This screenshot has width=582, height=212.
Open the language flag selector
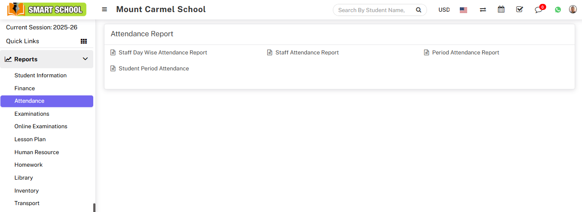click(x=463, y=10)
